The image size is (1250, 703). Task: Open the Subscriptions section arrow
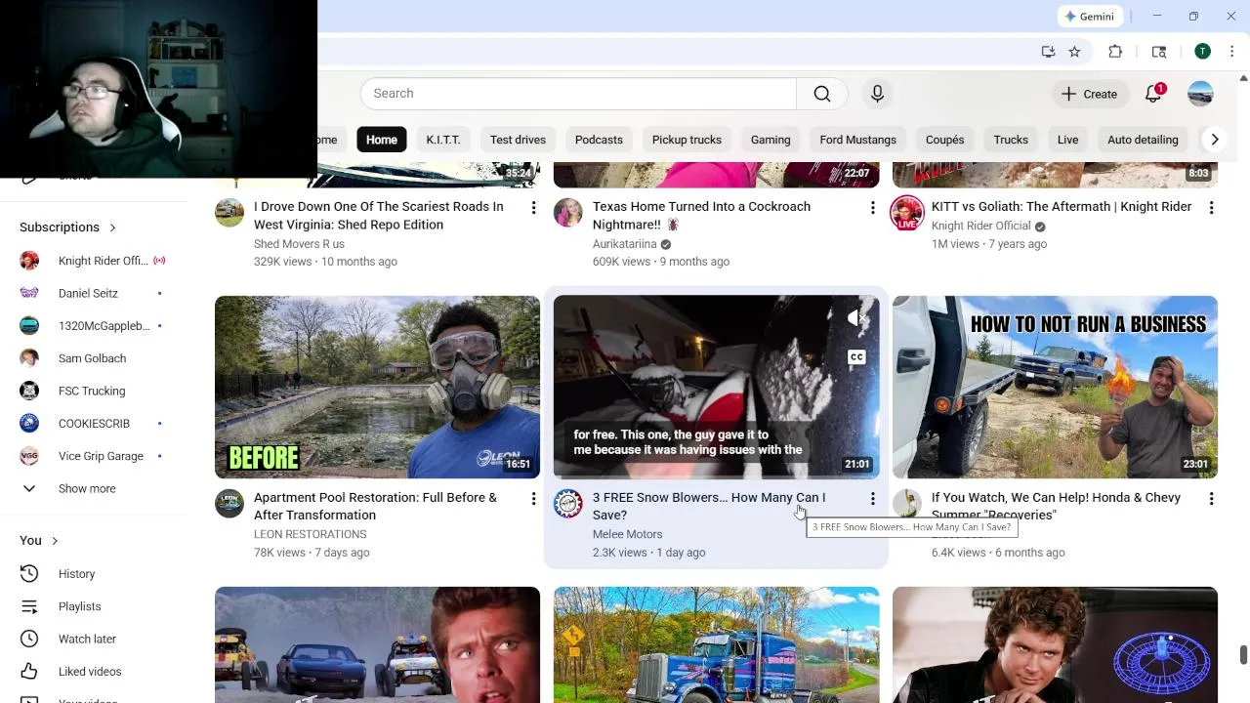(112, 227)
